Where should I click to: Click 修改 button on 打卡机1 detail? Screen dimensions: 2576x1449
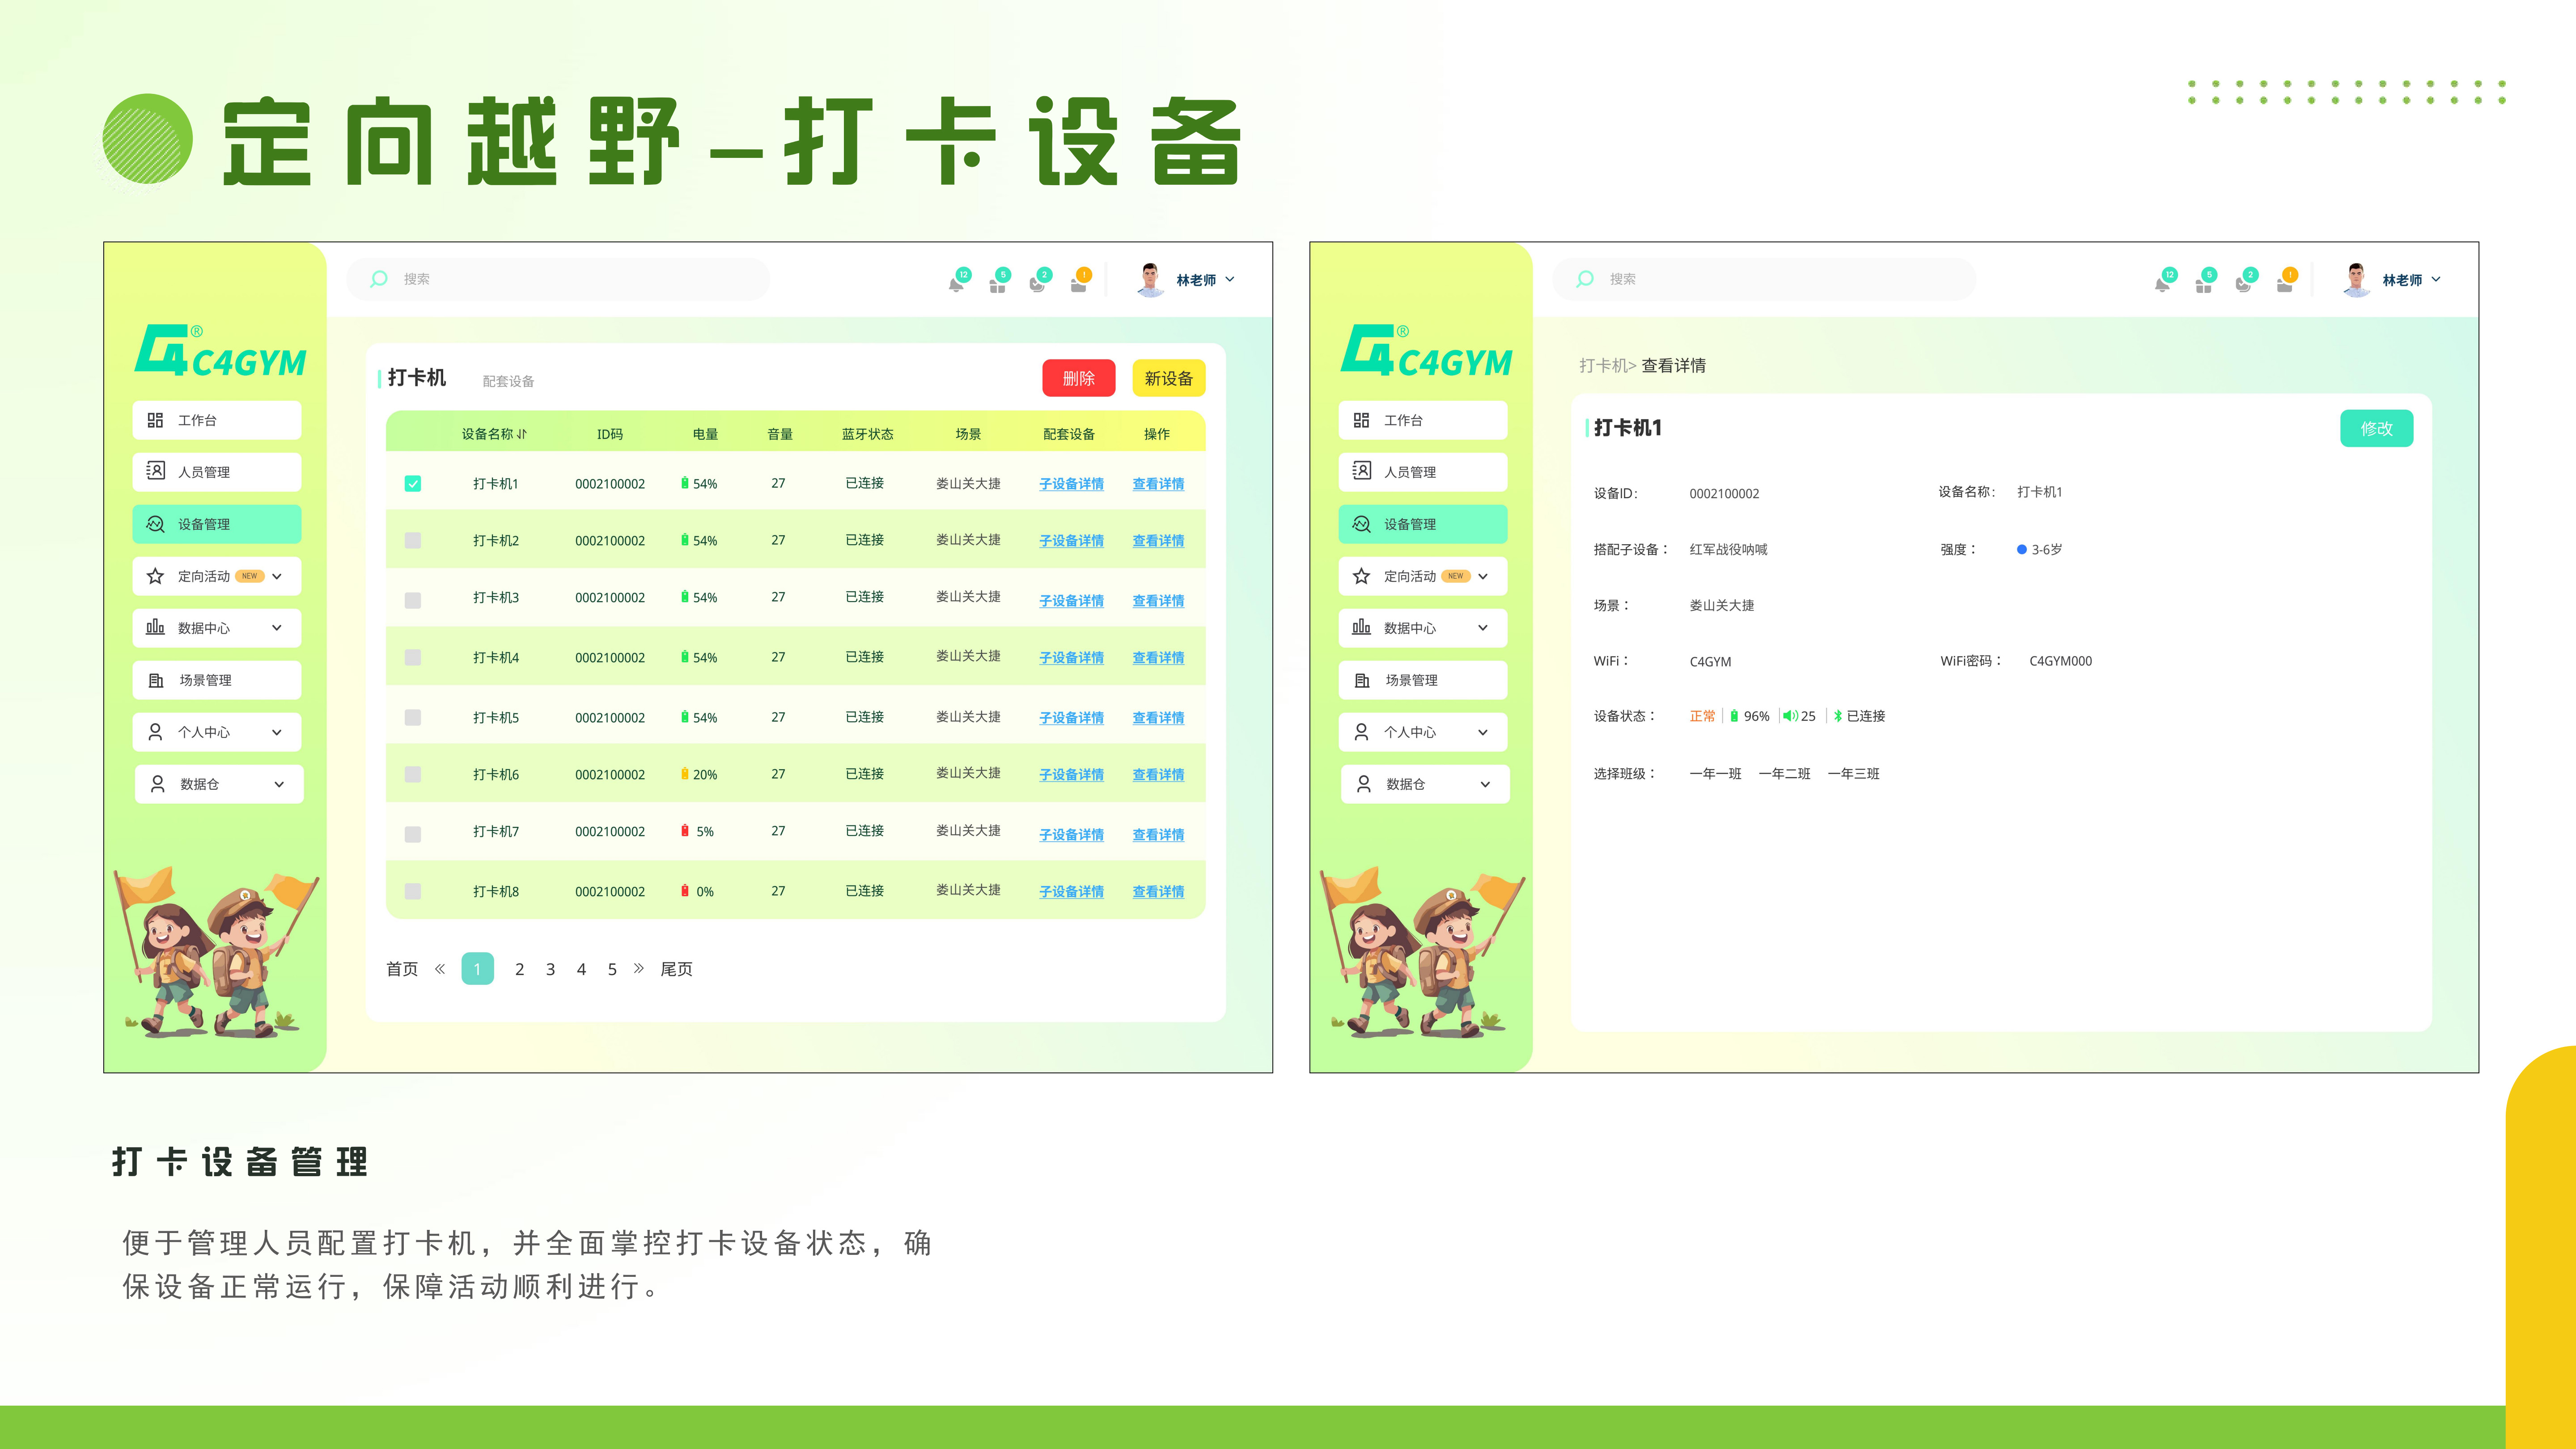click(2377, 428)
